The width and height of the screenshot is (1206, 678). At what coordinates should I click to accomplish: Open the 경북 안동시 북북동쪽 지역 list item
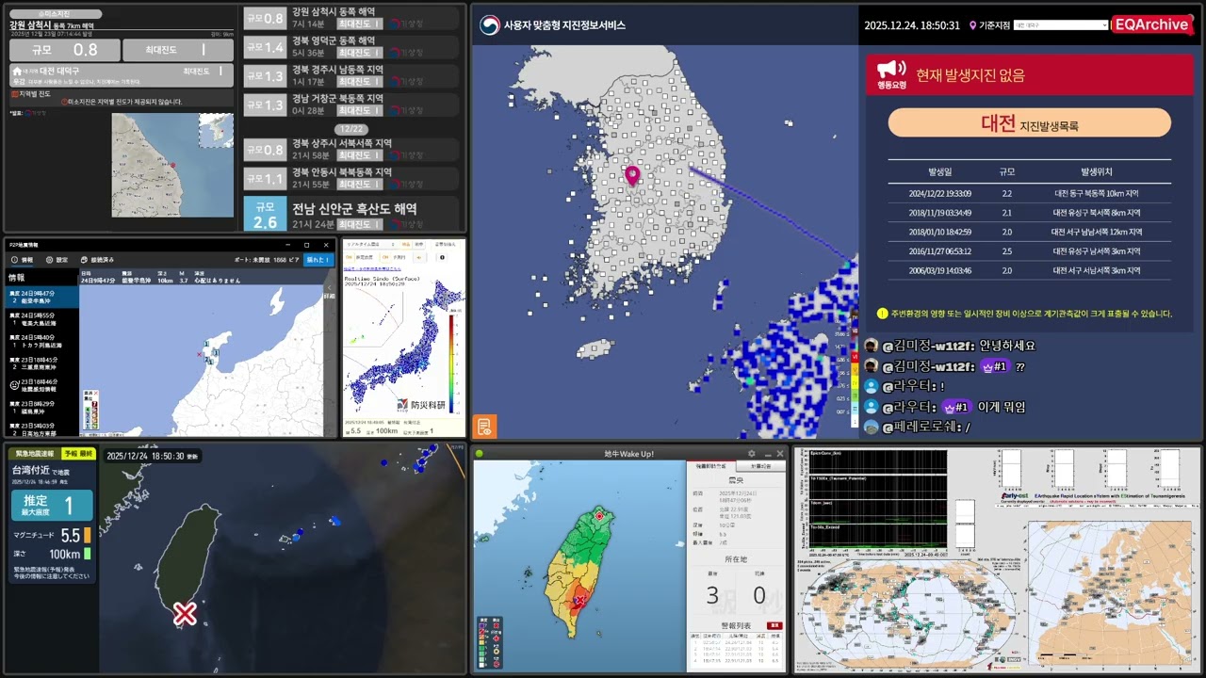click(351, 178)
